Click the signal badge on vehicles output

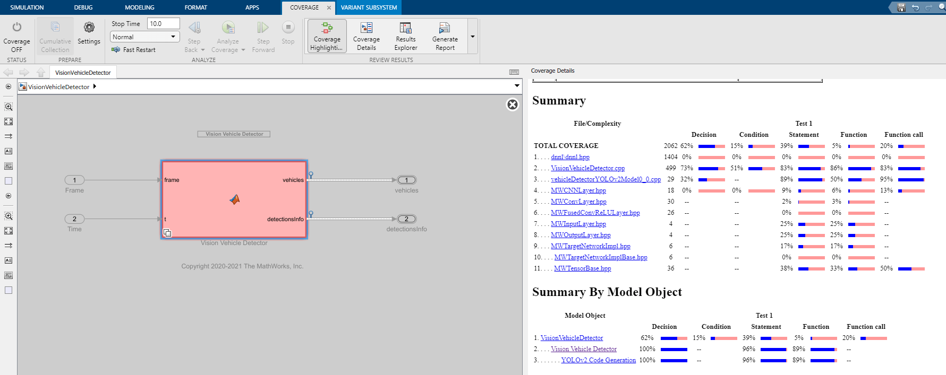coord(311,175)
